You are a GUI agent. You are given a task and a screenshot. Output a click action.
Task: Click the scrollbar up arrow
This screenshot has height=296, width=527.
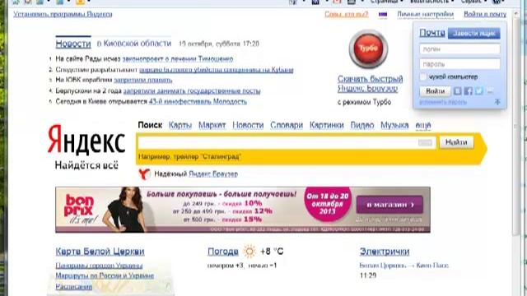click(516, 13)
